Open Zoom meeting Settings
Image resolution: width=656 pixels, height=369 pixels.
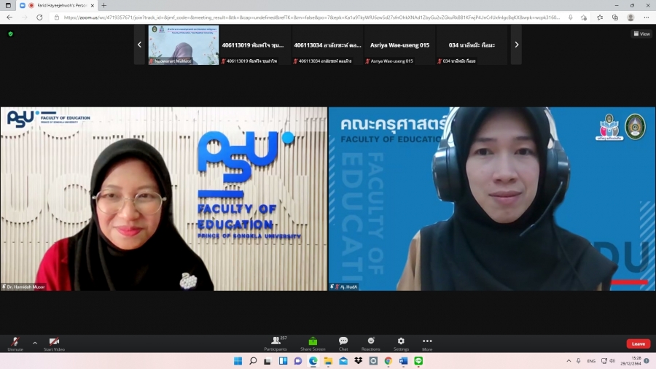[401, 343]
